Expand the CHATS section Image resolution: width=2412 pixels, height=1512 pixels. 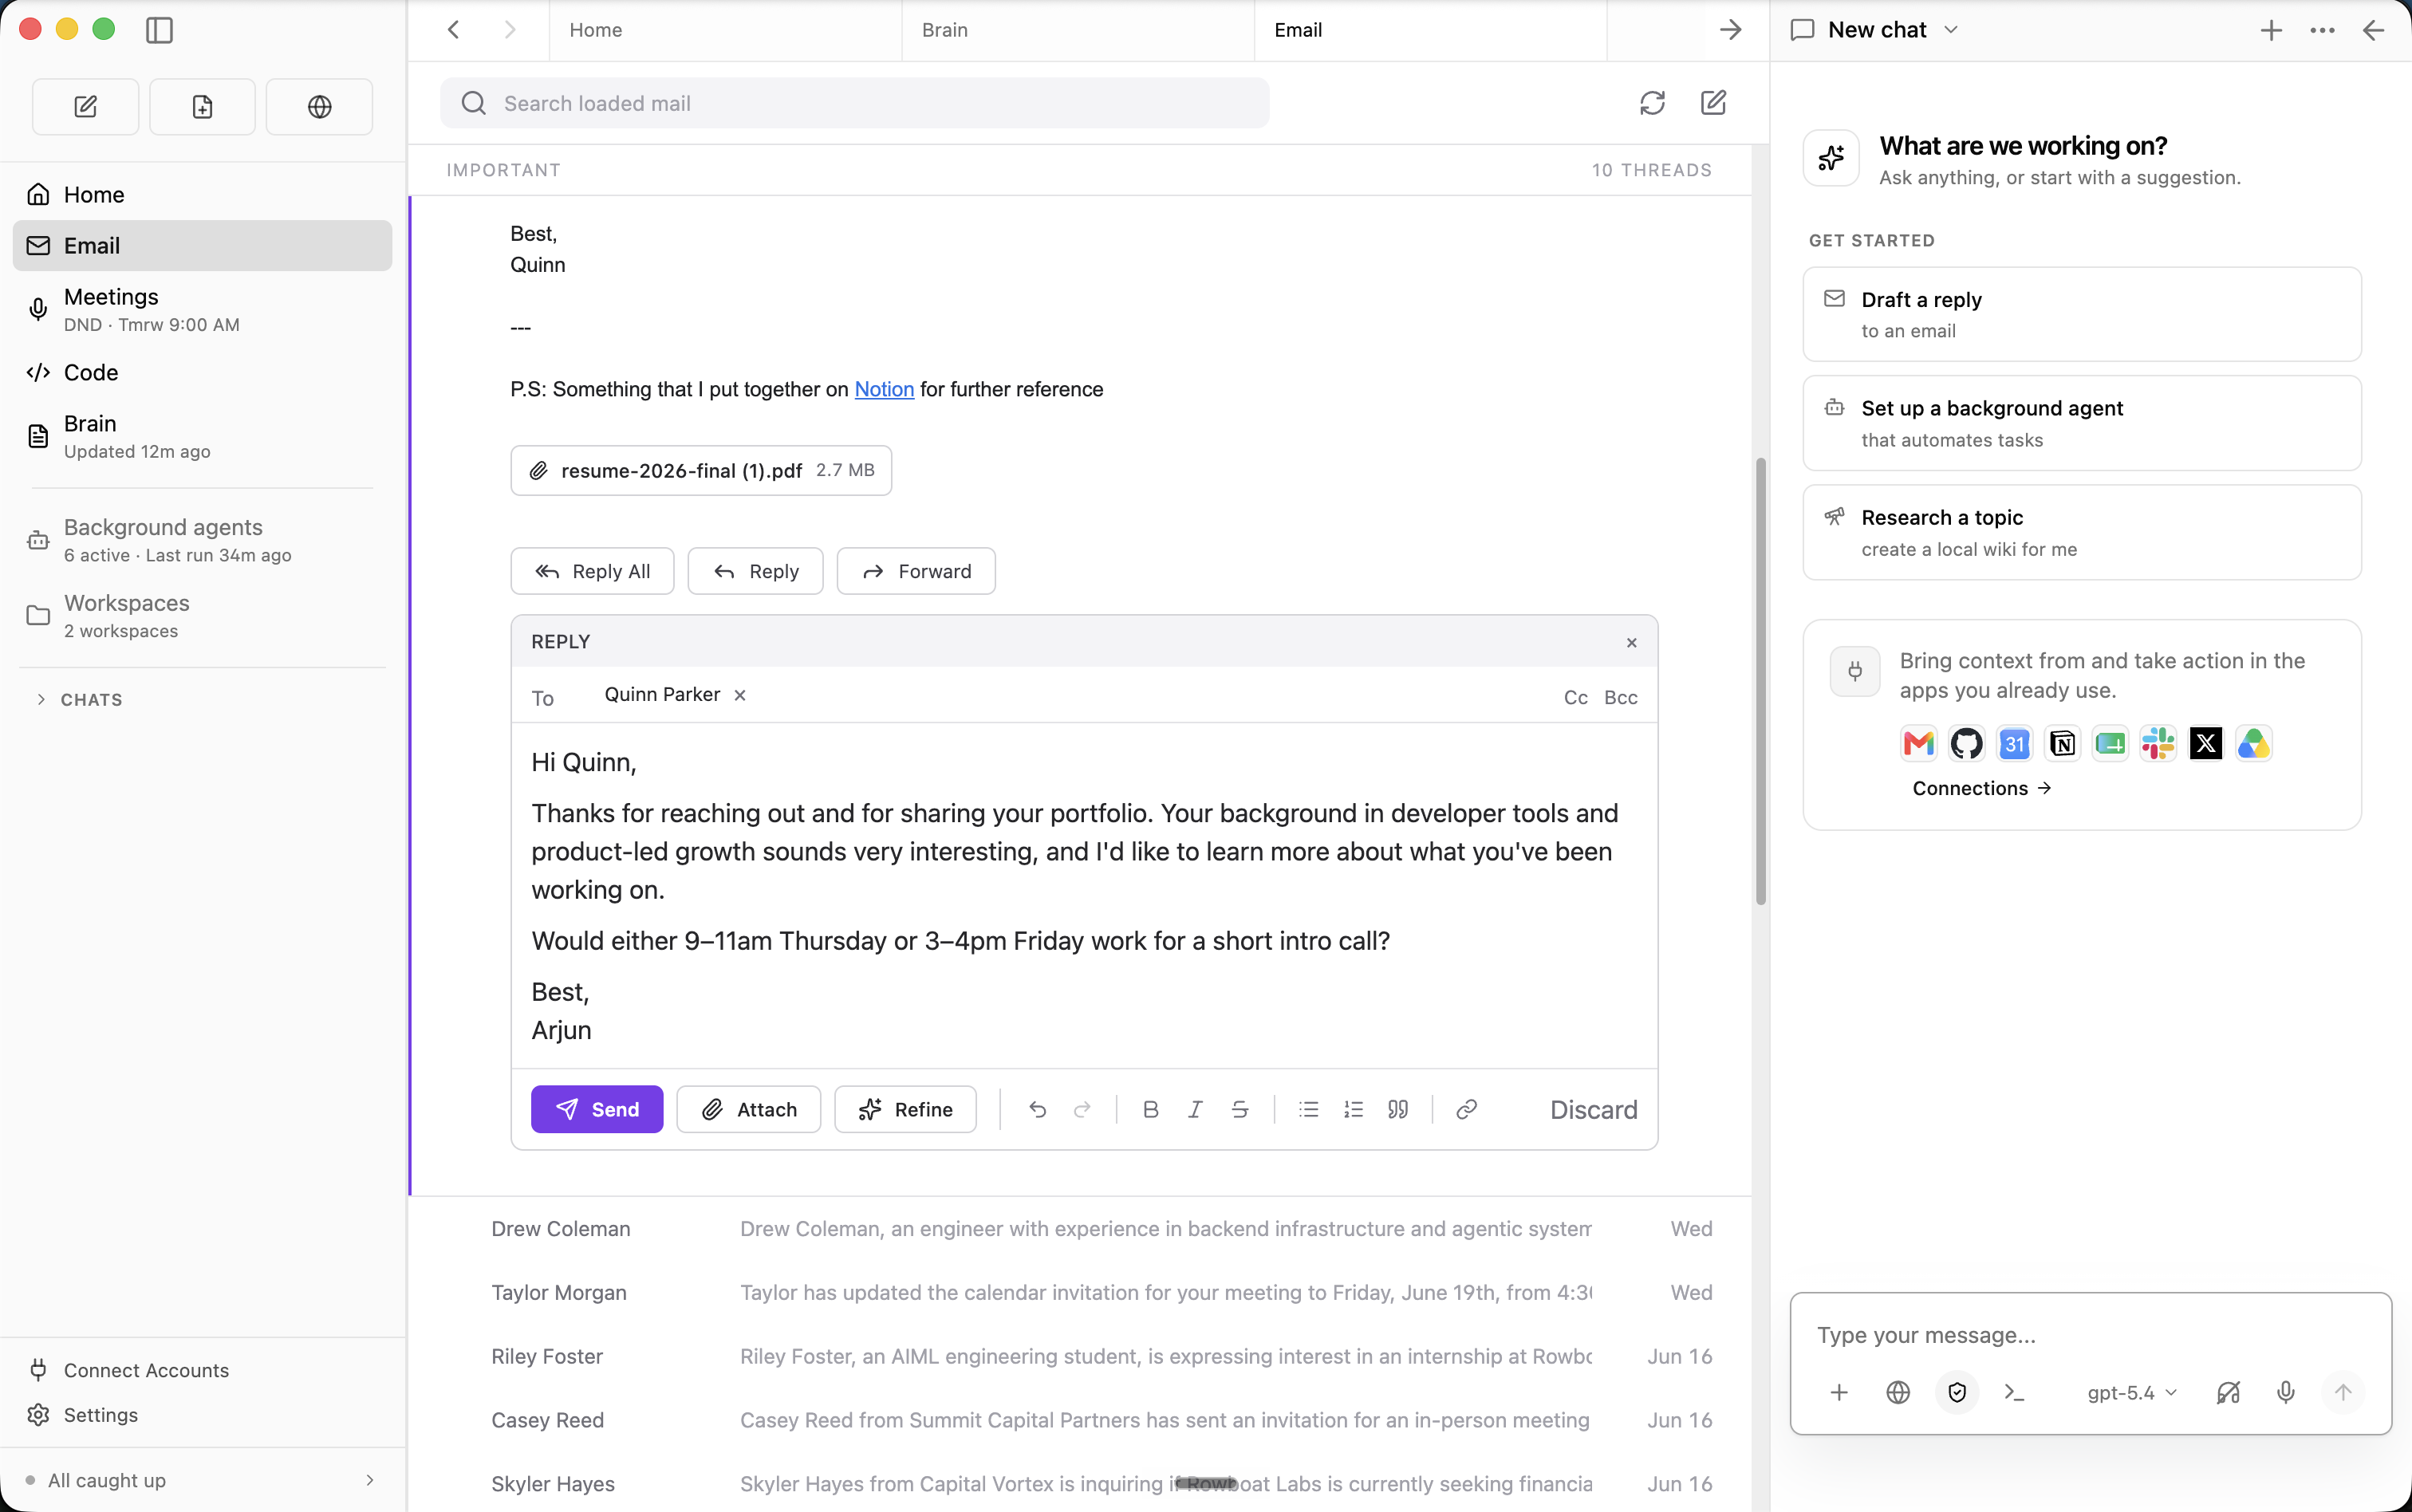click(x=80, y=699)
